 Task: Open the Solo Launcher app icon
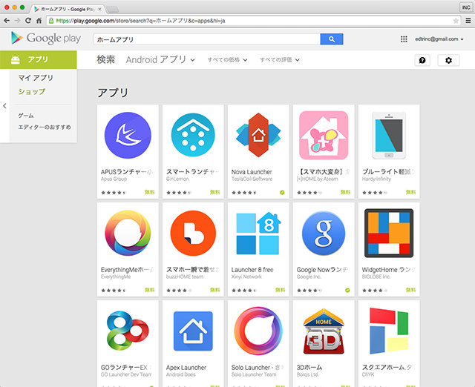pos(258,331)
